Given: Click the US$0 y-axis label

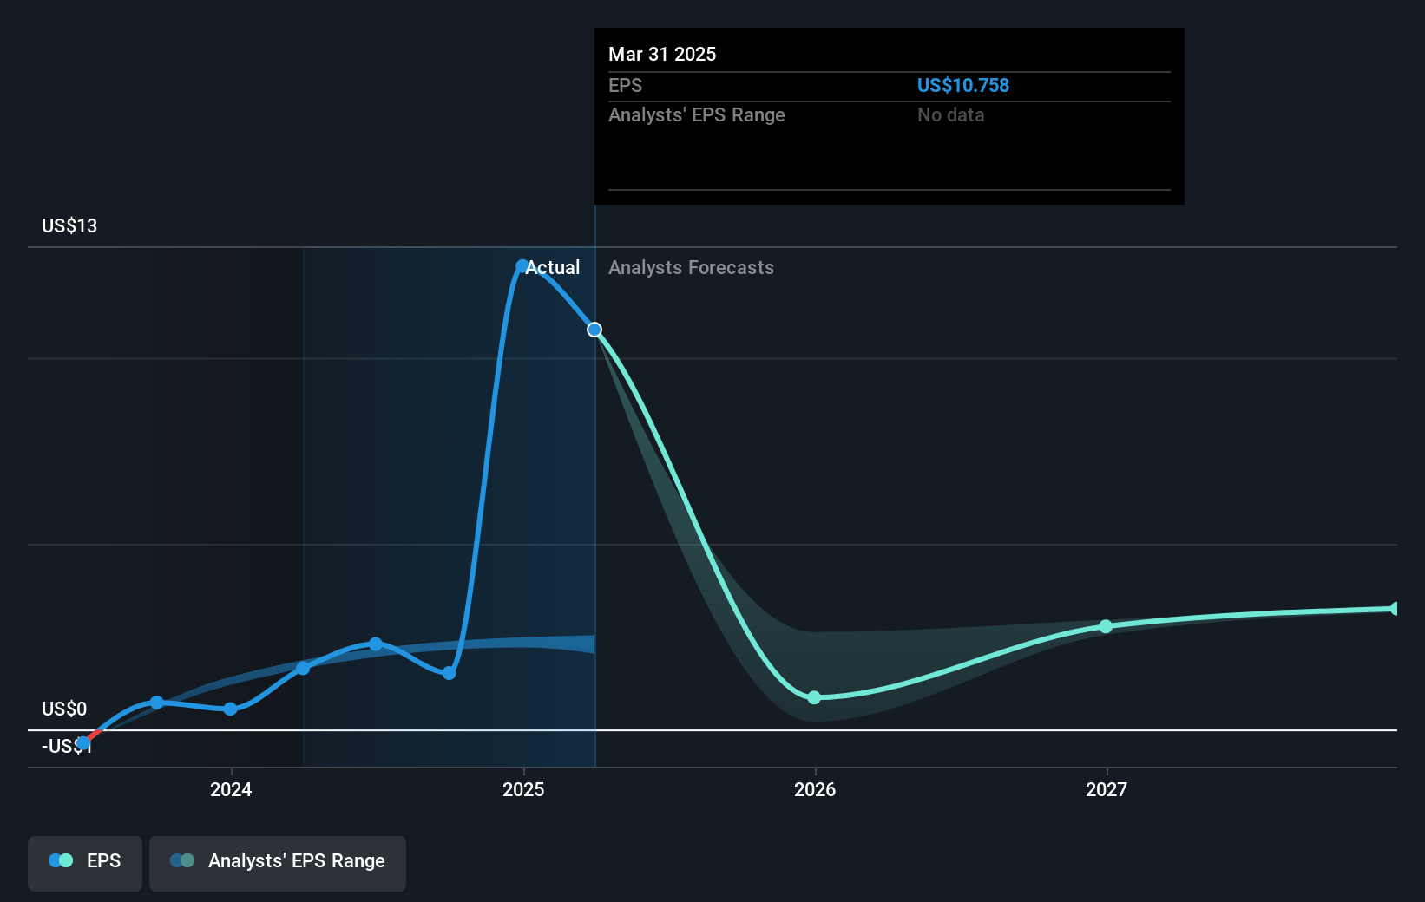Looking at the screenshot, I should pyautogui.click(x=64, y=709).
